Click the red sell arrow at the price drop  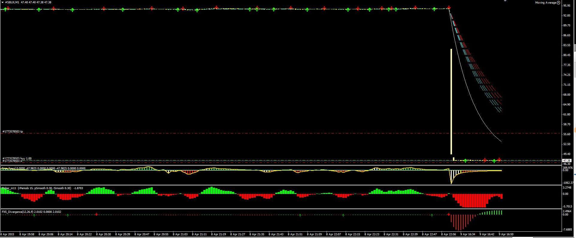(449, 7)
